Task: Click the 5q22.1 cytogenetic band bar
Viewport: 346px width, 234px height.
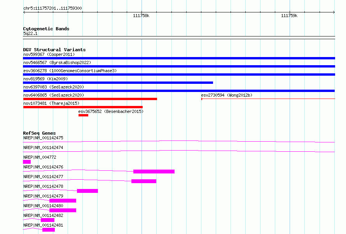Action: 179,38
